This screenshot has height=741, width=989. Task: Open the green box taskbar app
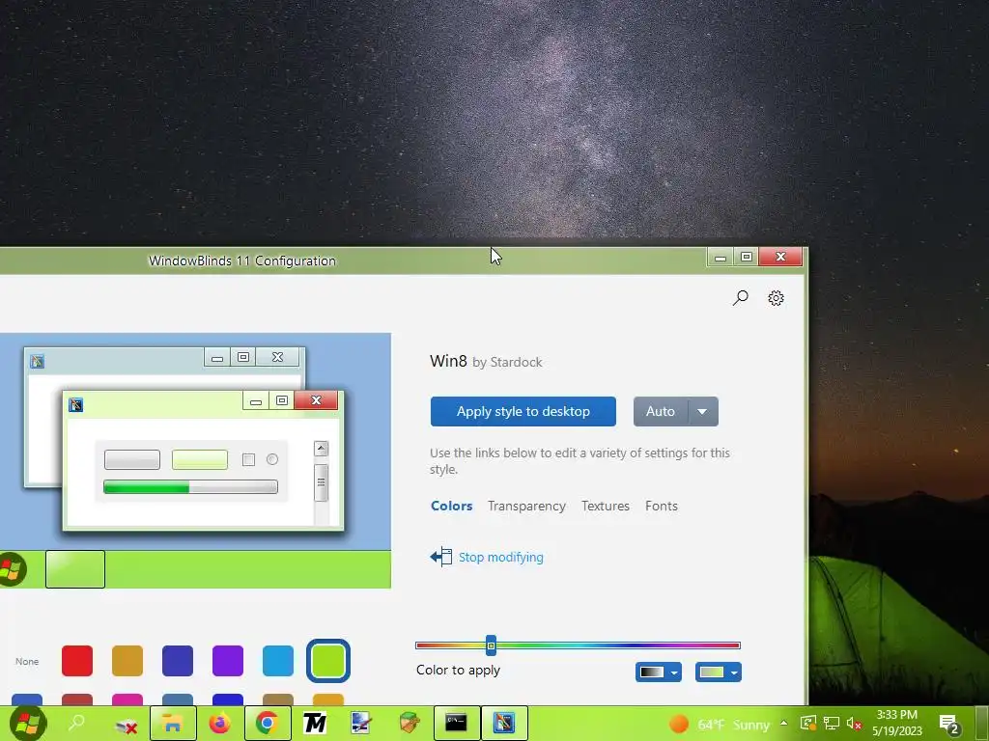(x=410, y=723)
